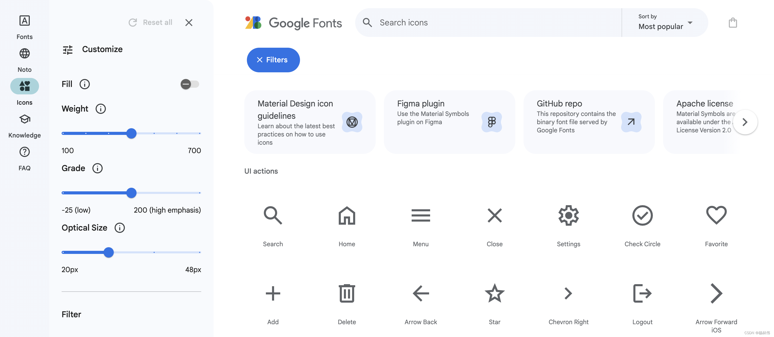Close the Customize panel
This screenshot has width=774, height=337.
pos(189,23)
